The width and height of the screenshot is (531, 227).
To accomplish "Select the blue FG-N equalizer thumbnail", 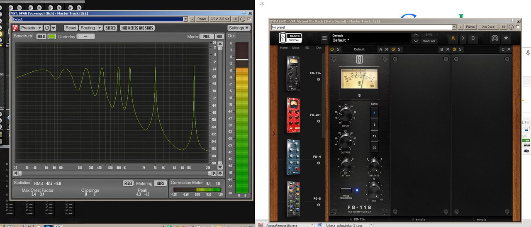I will (x=294, y=156).
